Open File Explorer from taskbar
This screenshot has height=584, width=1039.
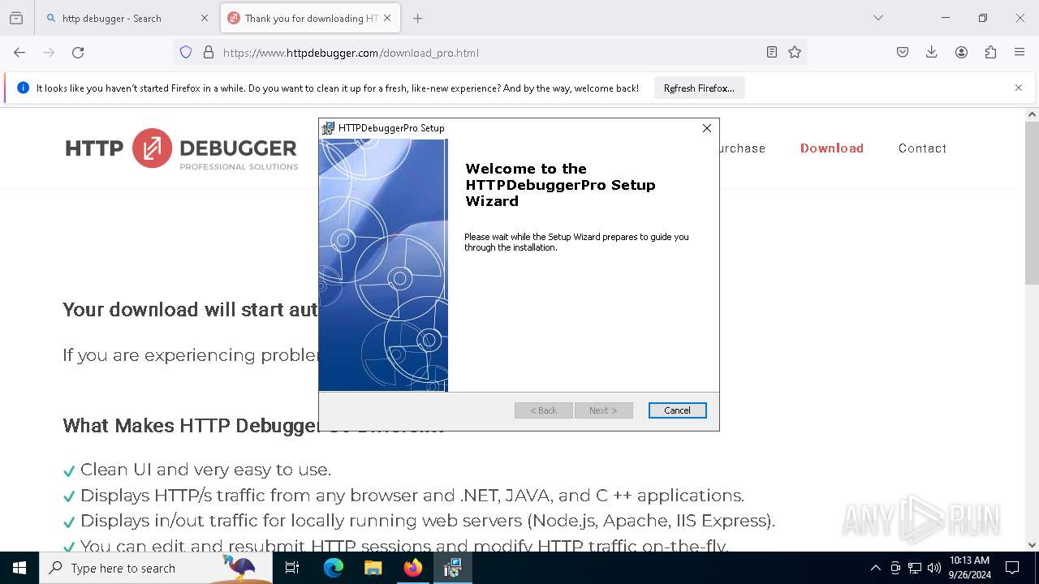pyautogui.click(x=373, y=569)
